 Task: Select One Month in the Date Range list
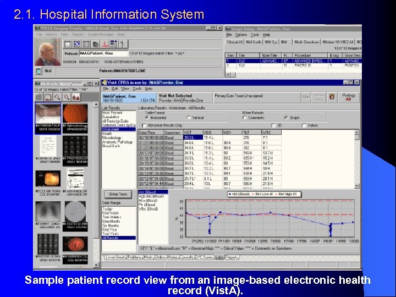[111, 222]
